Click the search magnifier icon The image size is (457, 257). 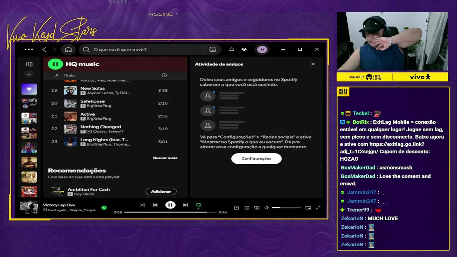[86, 49]
